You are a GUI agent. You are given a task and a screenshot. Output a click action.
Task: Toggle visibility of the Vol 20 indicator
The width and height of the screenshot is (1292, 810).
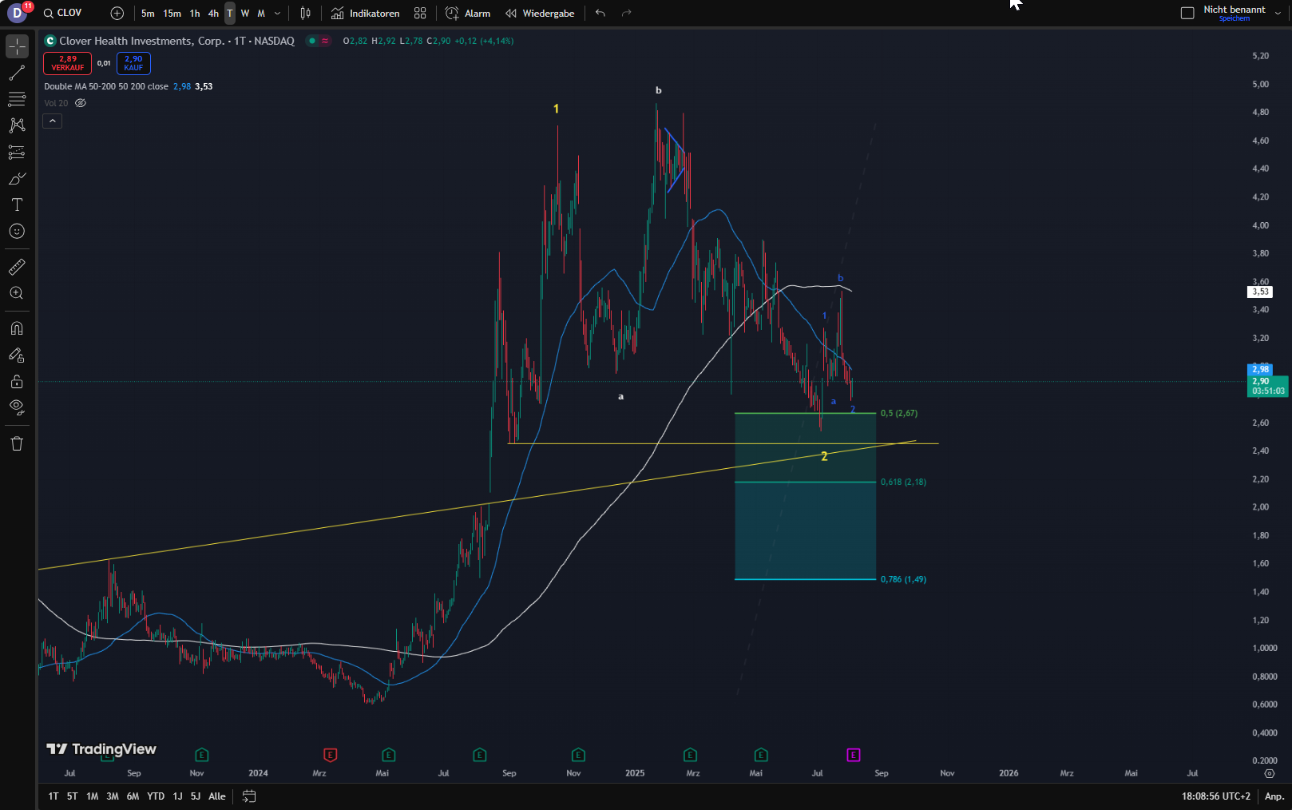(x=81, y=103)
